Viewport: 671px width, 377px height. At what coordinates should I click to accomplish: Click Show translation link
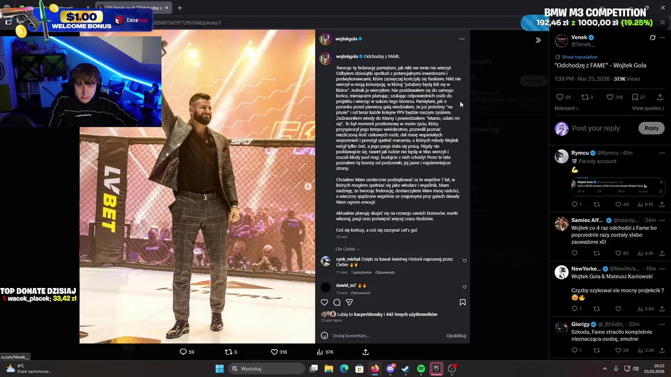pos(579,57)
